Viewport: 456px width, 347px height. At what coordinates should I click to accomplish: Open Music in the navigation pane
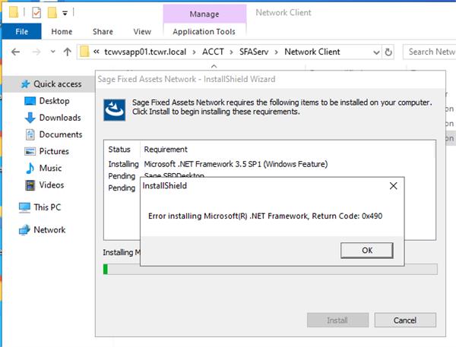[x=50, y=169]
